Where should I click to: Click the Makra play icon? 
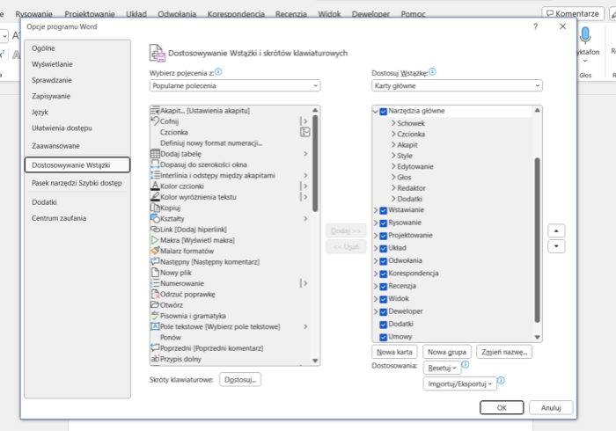(x=155, y=240)
